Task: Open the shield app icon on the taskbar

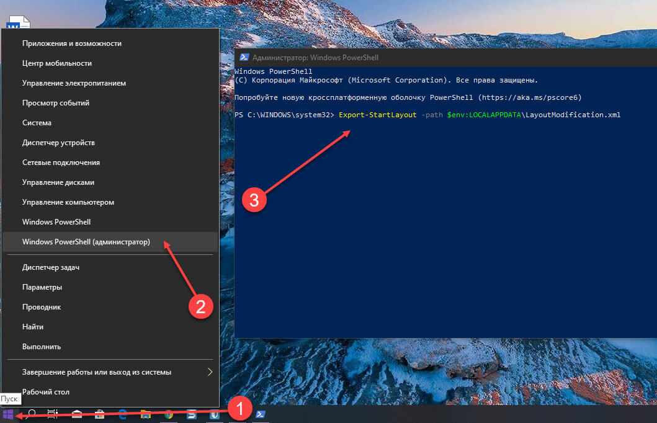Action: 215,414
